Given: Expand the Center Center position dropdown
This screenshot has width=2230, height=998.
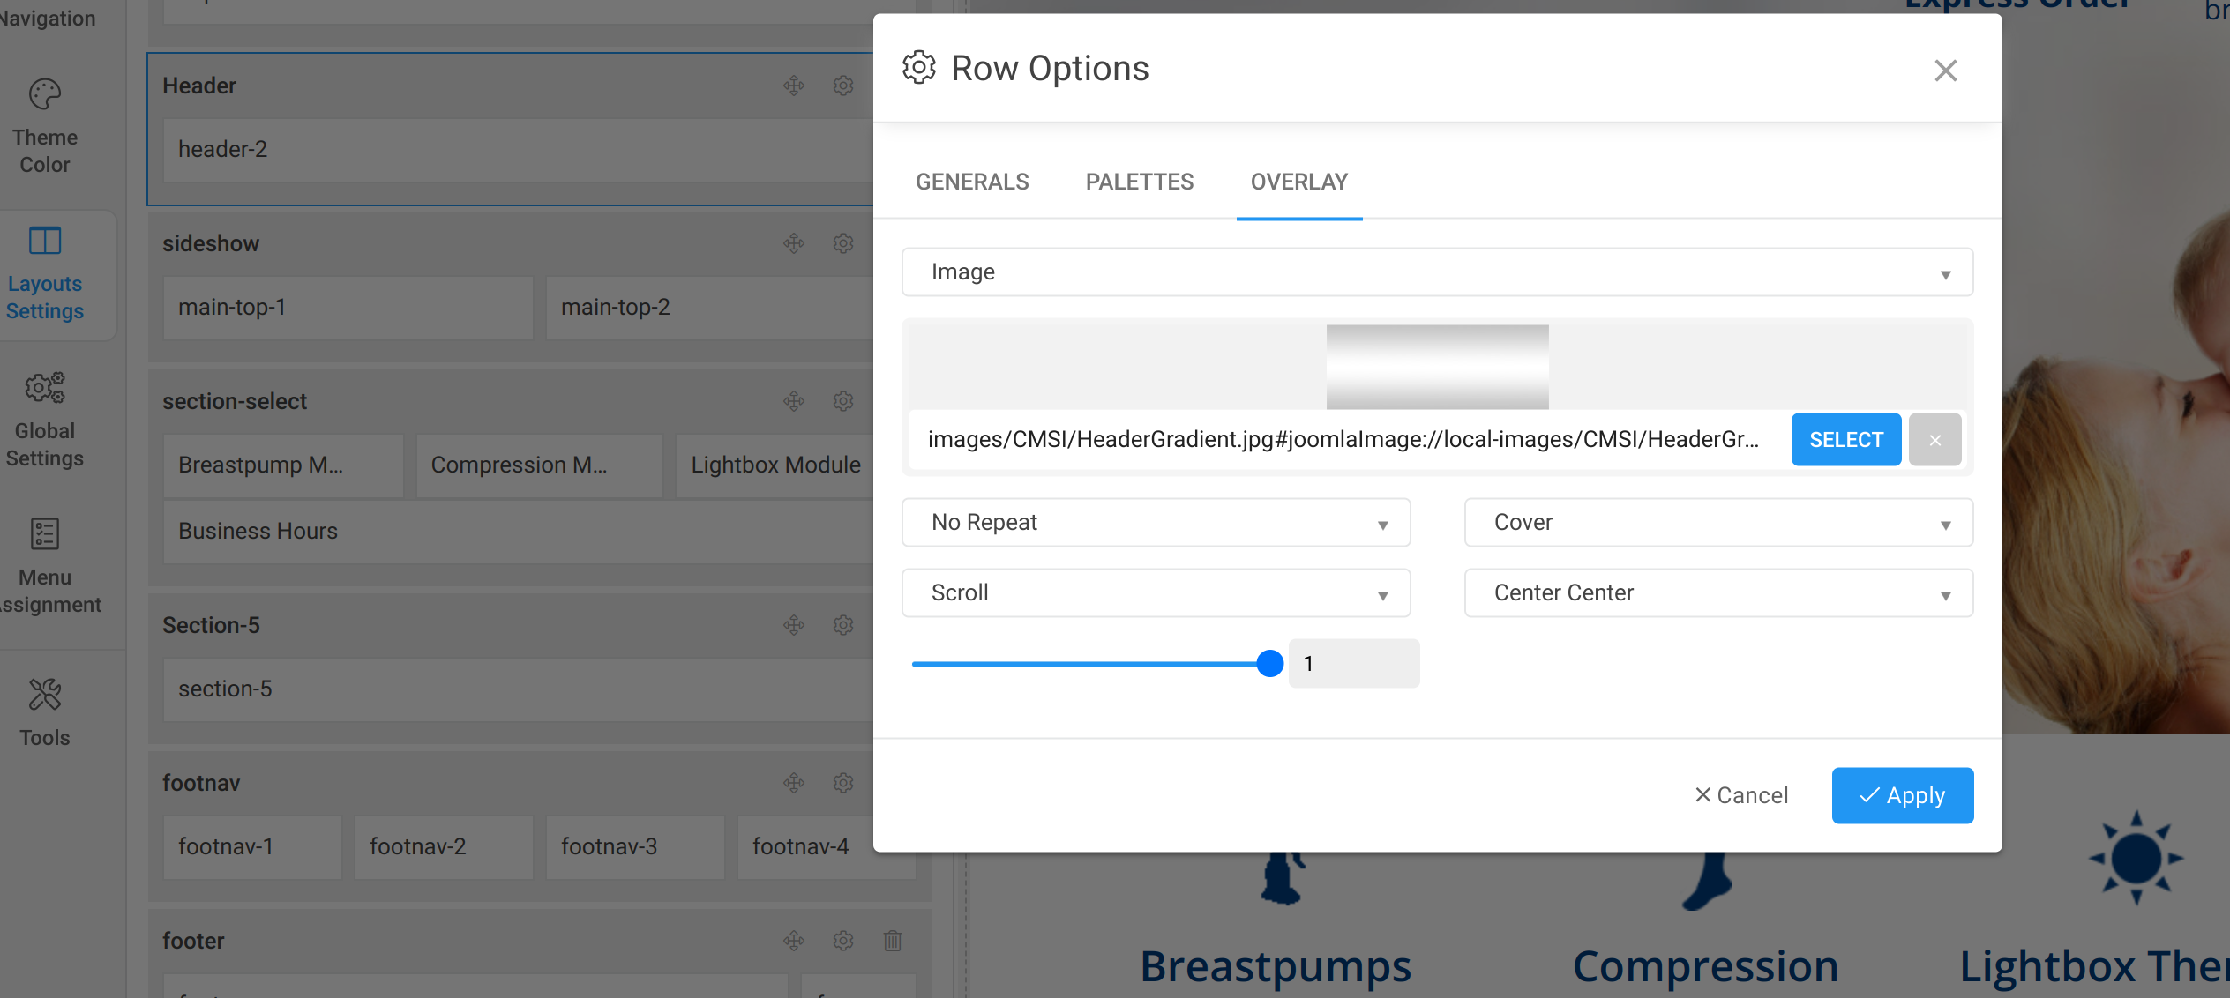Looking at the screenshot, I should pyautogui.click(x=1717, y=593).
